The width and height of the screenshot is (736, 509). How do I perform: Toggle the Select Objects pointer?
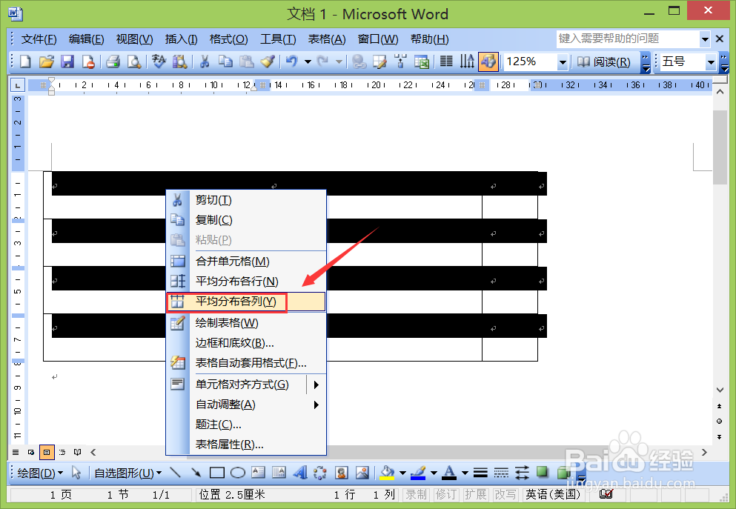tap(76, 473)
